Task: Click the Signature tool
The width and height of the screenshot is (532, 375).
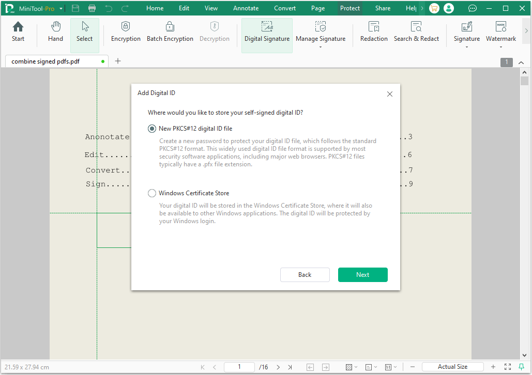Action: [x=467, y=32]
